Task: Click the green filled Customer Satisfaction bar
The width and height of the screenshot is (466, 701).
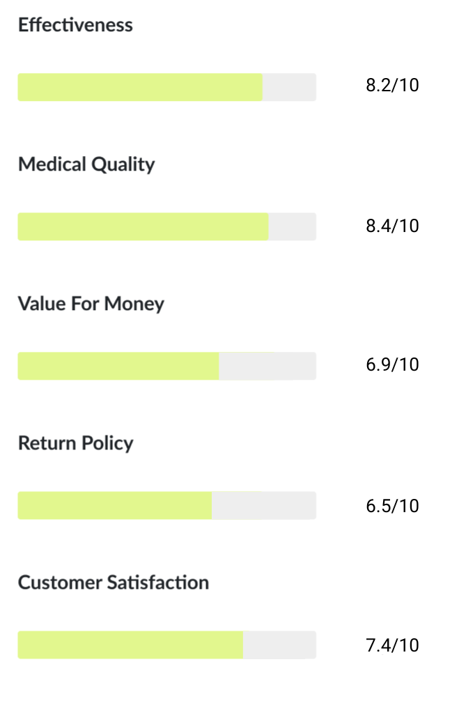Action: (130, 645)
